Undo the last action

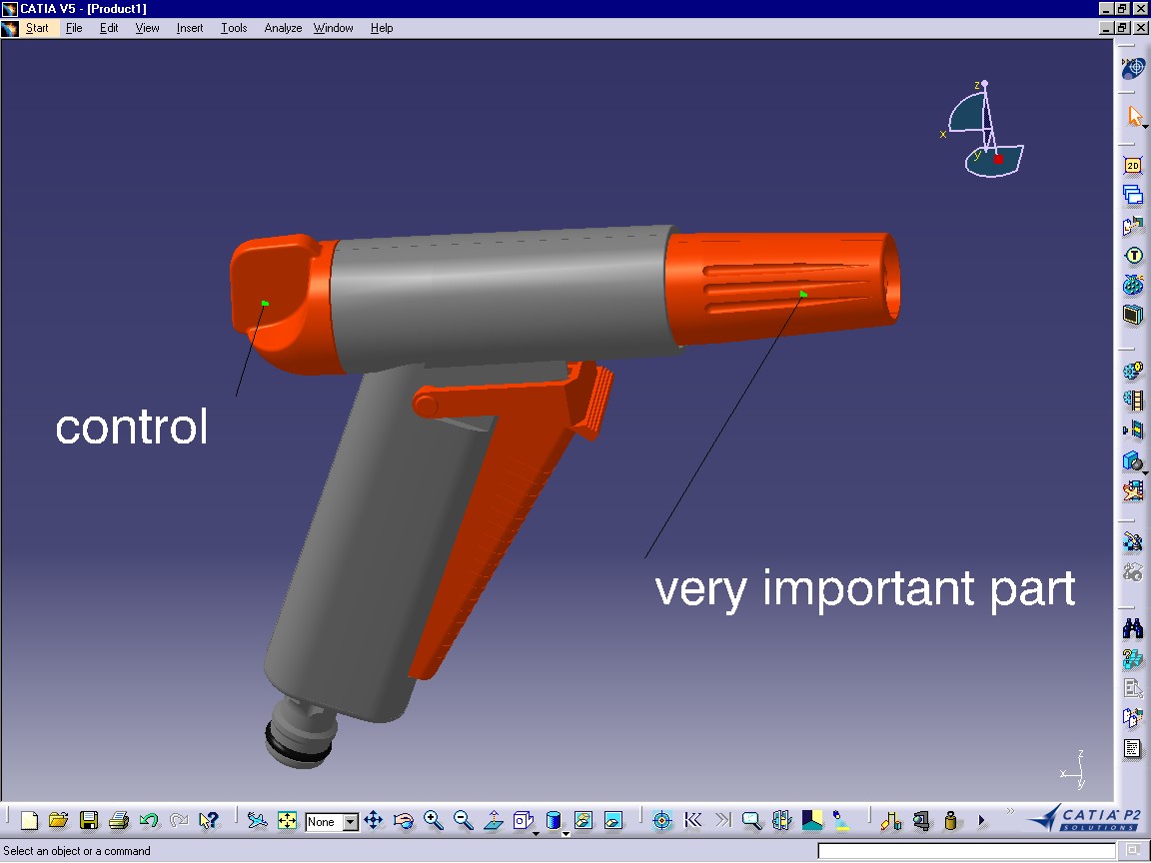(x=149, y=821)
